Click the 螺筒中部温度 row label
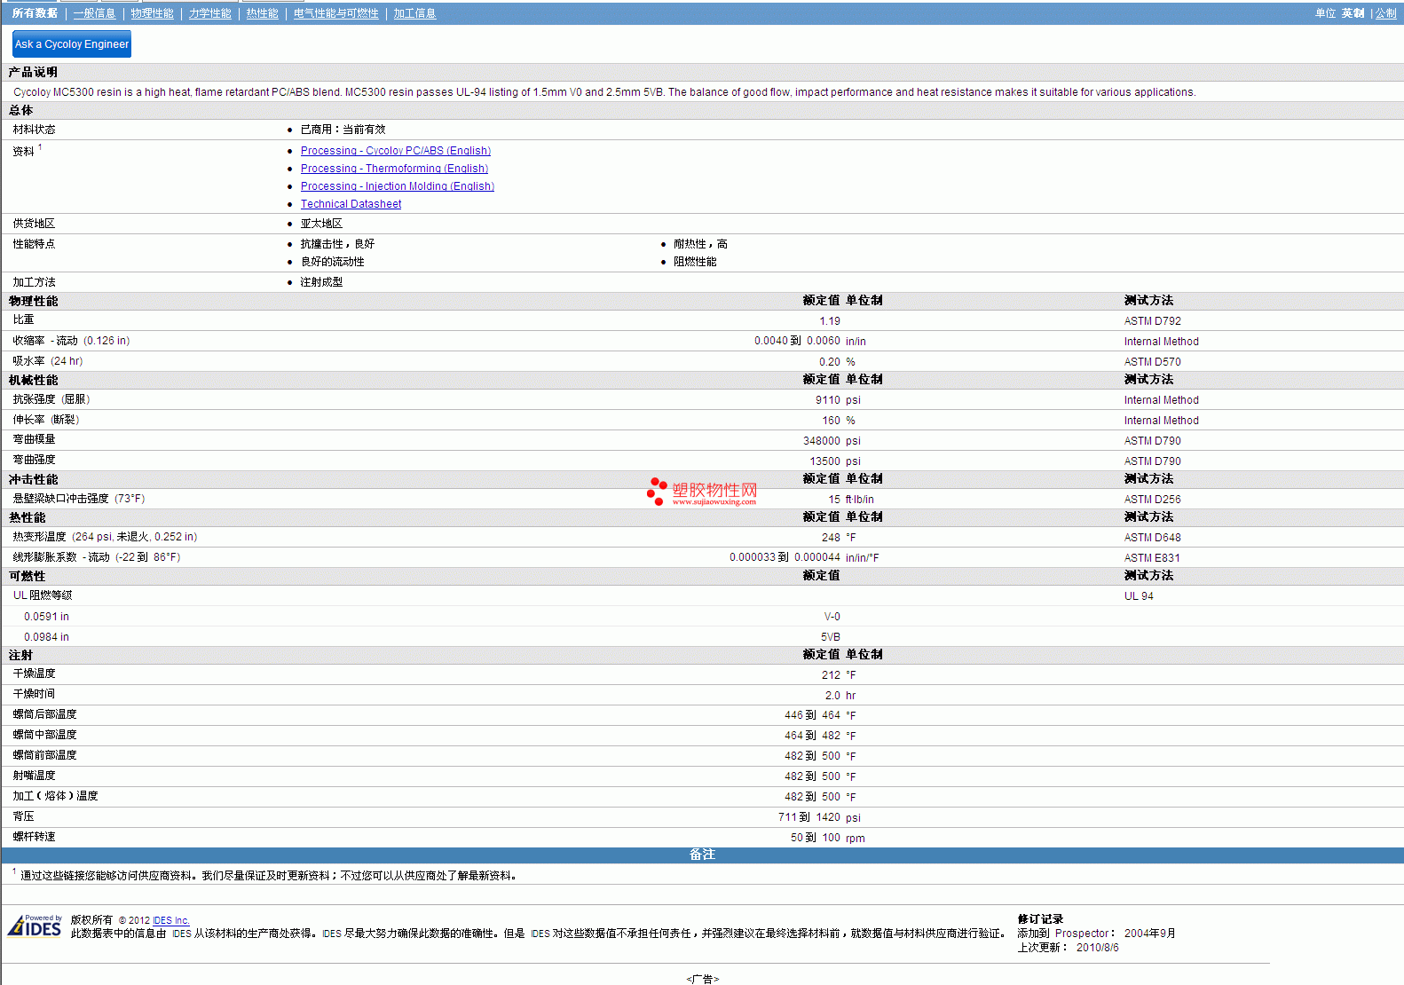The width and height of the screenshot is (1404, 985). (x=44, y=735)
